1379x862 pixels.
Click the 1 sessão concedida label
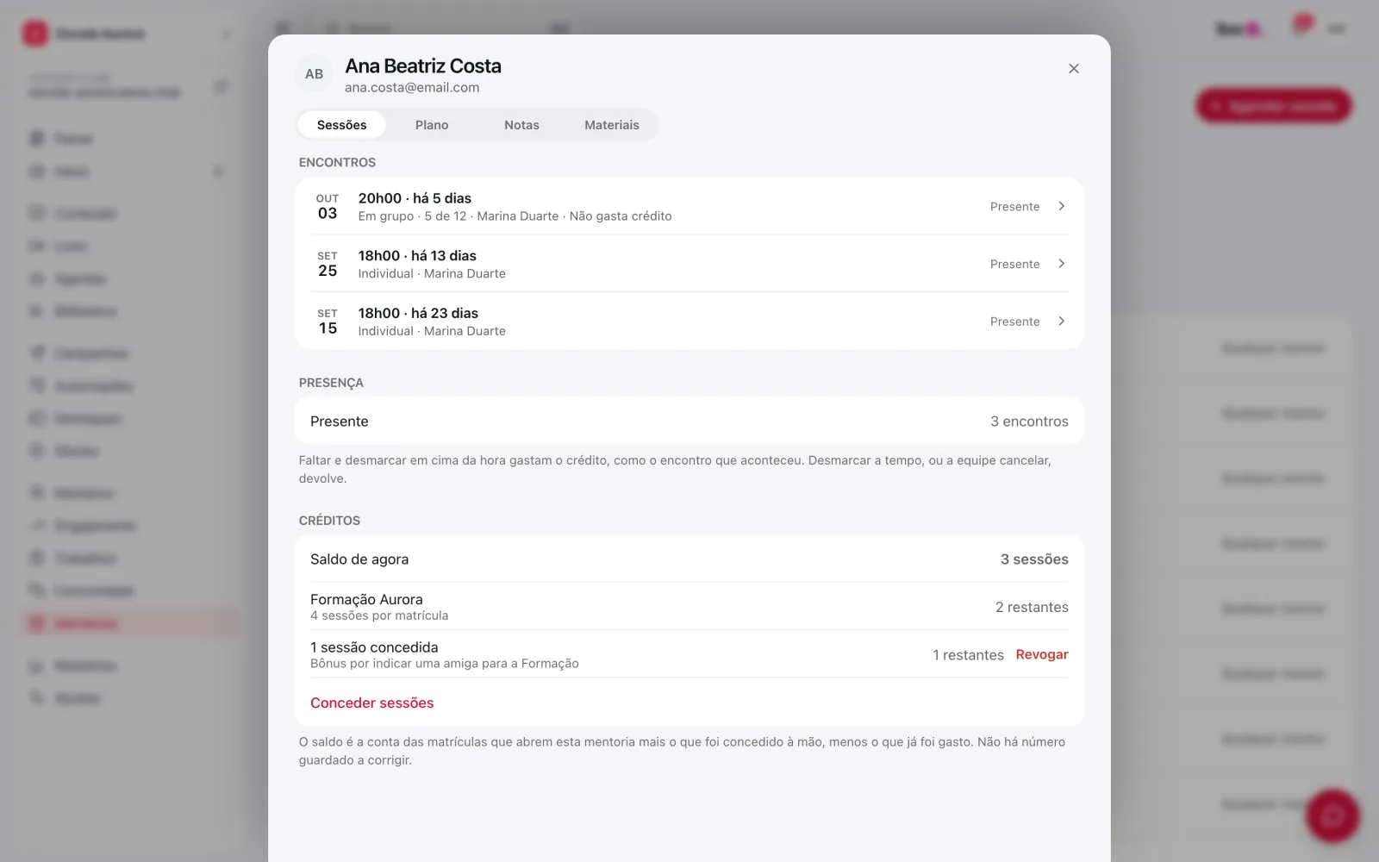point(374,647)
